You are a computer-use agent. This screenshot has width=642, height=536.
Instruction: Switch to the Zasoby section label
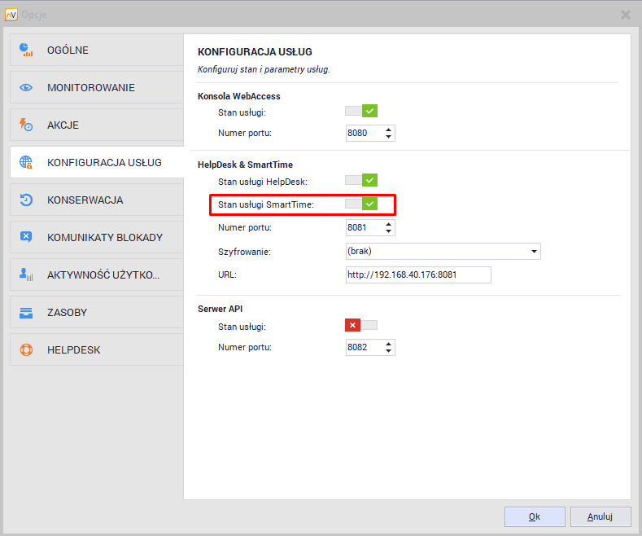(x=67, y=313)
